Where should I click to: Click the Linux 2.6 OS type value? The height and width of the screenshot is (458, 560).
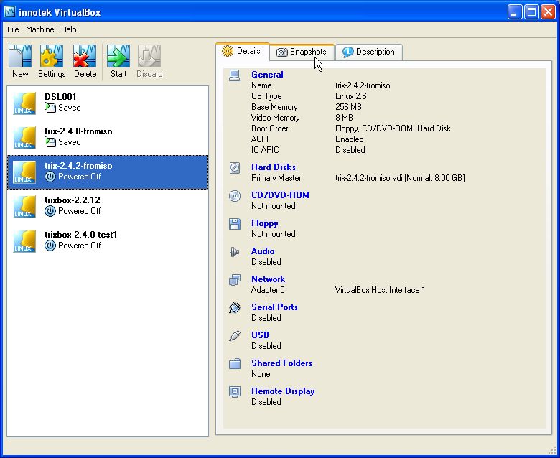pos(350,96)
